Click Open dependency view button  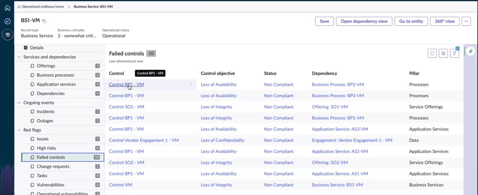364,21
